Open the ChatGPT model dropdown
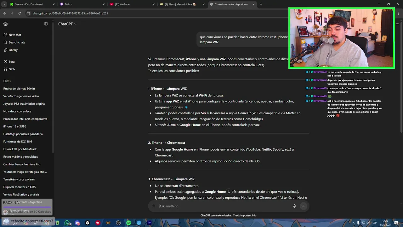 click(67, 24)
